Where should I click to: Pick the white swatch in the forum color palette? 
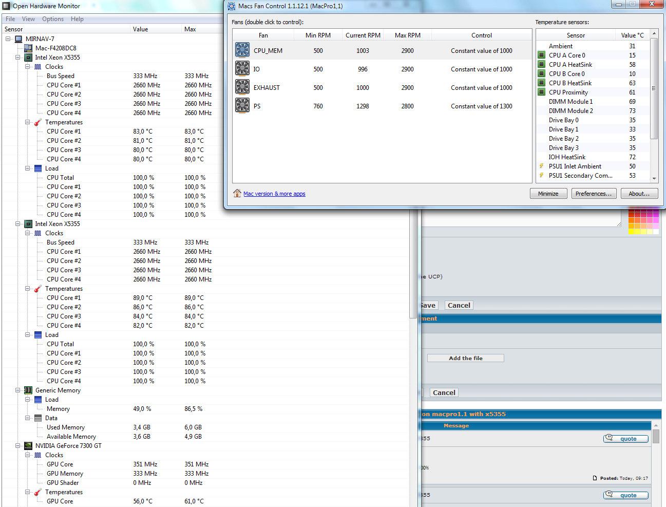656,232
